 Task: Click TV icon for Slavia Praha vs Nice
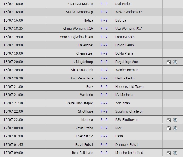click(169, 128)
